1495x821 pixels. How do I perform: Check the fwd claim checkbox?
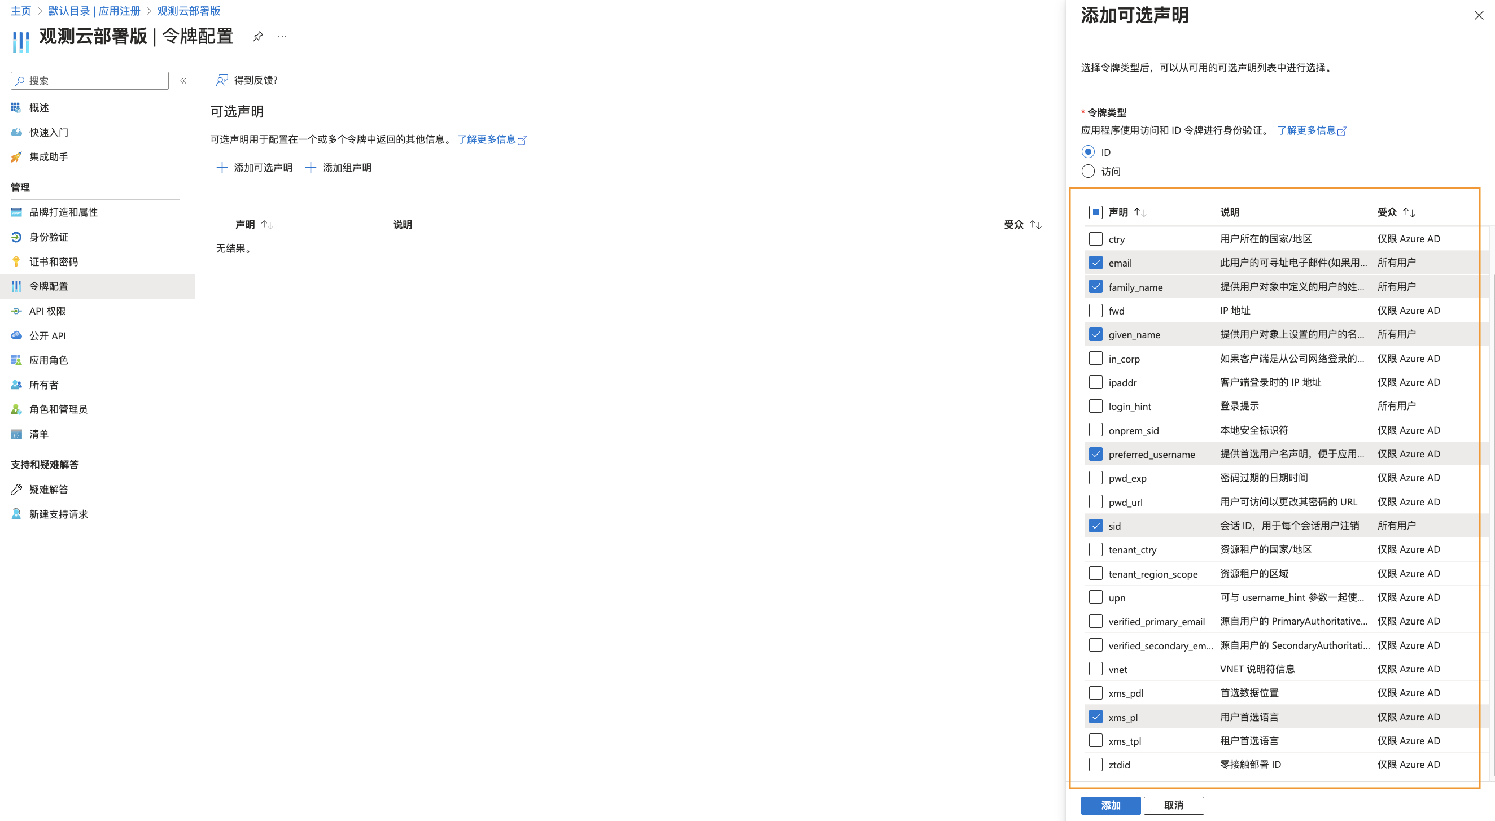coord(1096,311)
